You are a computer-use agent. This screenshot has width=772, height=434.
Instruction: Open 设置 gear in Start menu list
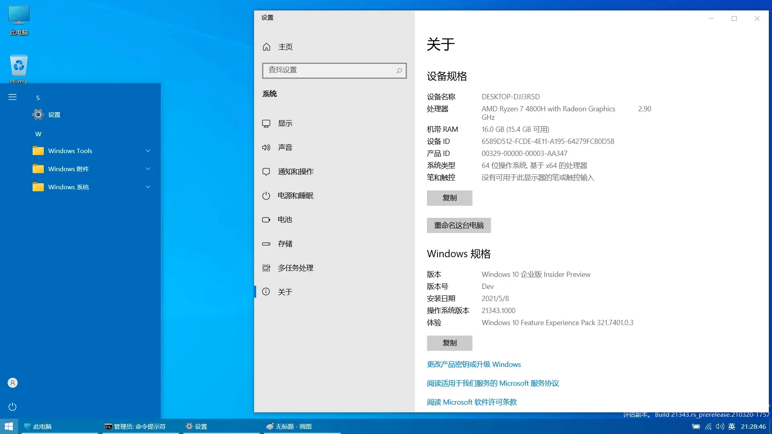38,115
